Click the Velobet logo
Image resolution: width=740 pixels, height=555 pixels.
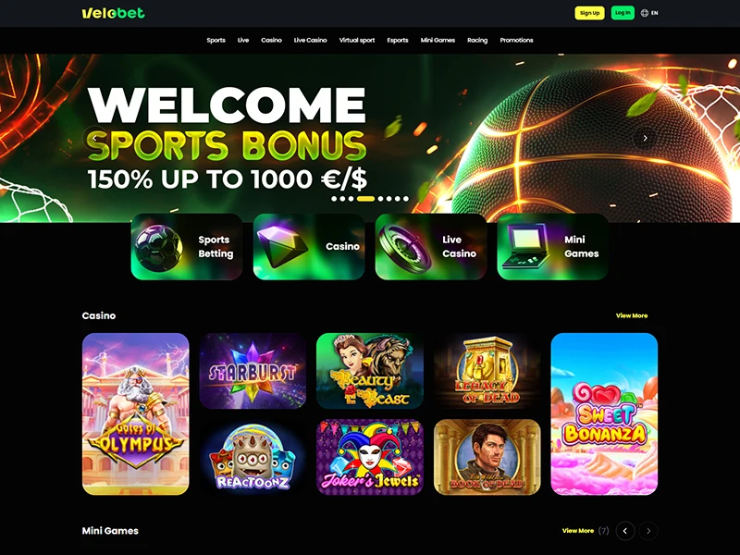[113, 13]
